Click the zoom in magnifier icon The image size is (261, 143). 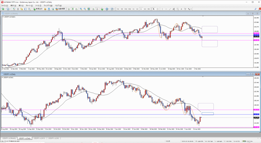coord(81,9)
